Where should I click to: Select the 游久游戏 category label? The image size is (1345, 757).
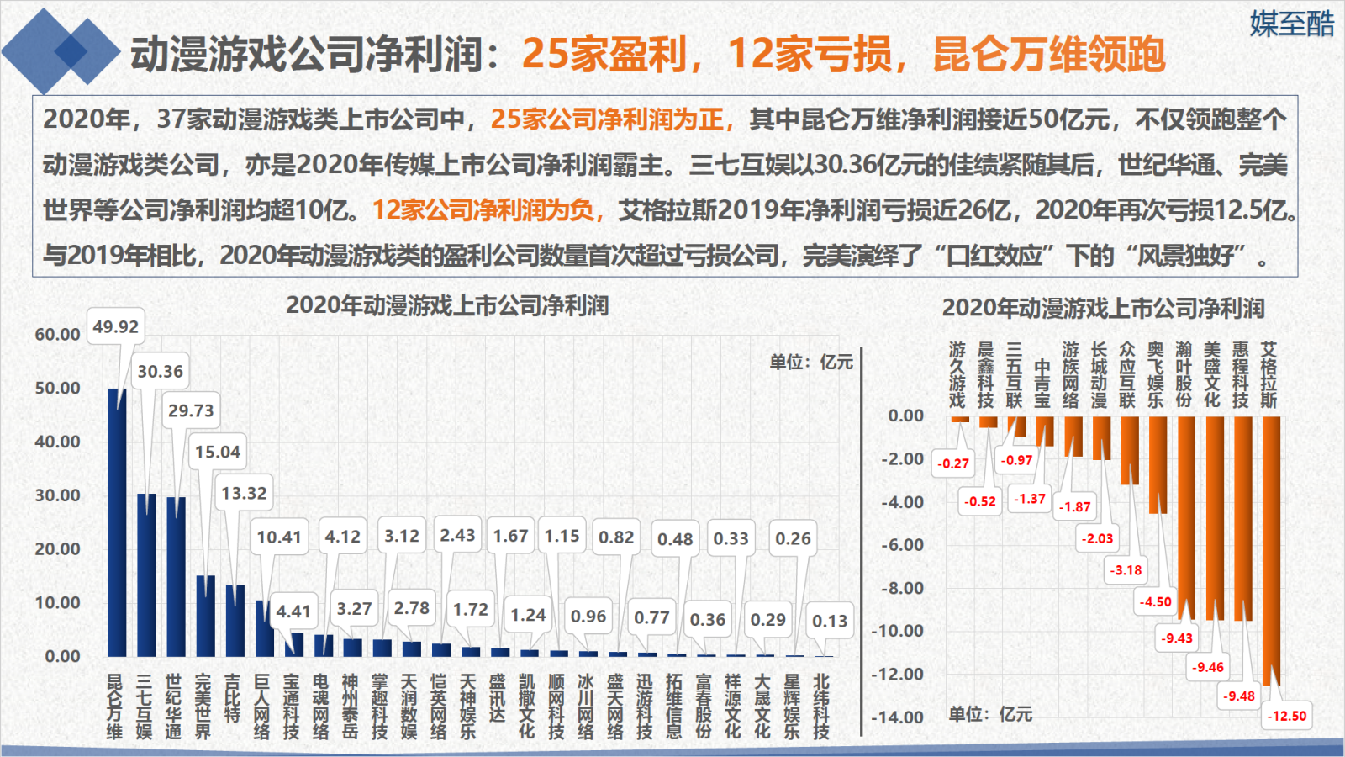[x=957, y=375]
